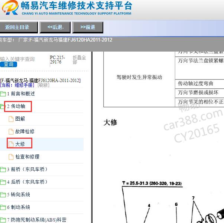Click vehicle title F-福汽新龙马-福建FJ6120HA-2011-2012 in sidebar
224x223 pixels.
tap(40, 81)
